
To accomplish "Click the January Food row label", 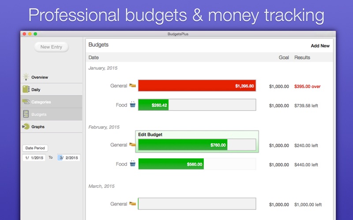I will (121, 105).
